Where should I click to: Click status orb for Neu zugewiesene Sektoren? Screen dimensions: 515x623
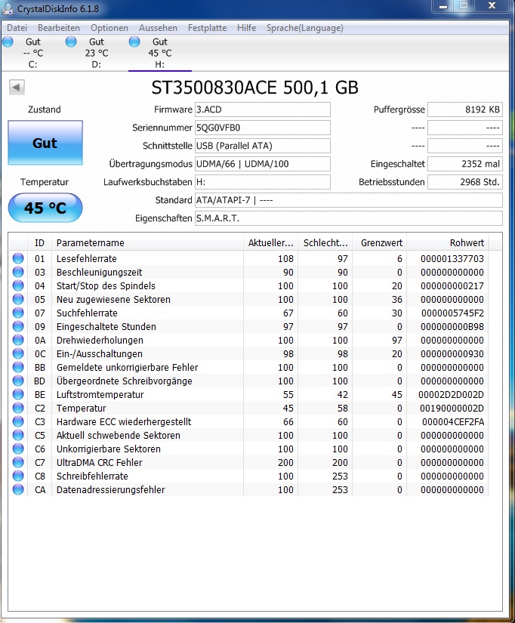[18, 299]
